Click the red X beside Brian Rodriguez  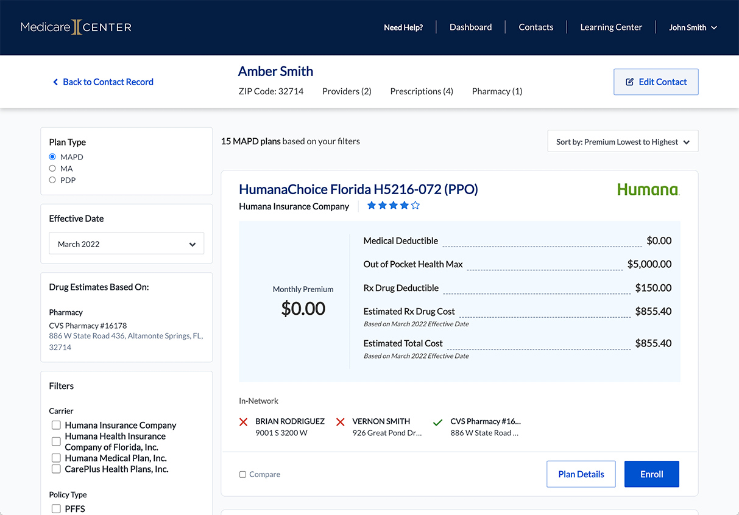point(244,422)
